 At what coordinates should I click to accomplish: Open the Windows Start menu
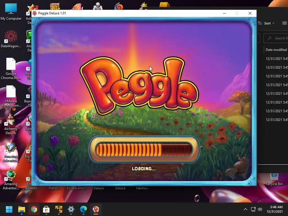[x=9, y=209]
